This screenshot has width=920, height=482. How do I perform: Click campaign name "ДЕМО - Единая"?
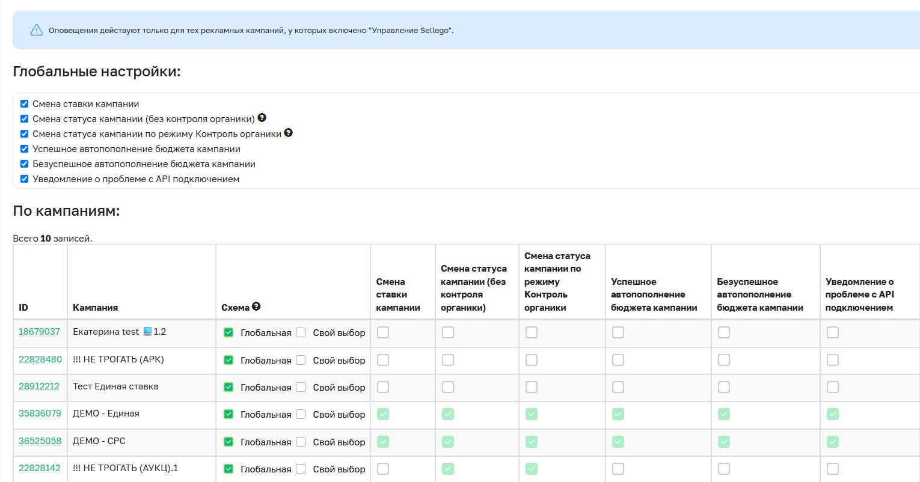(106, 413)
